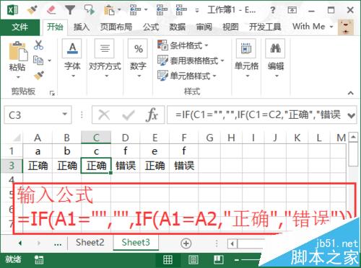Click the format painter in clipboard group
This screenshot has width=361, height=268.
[39, 76]
